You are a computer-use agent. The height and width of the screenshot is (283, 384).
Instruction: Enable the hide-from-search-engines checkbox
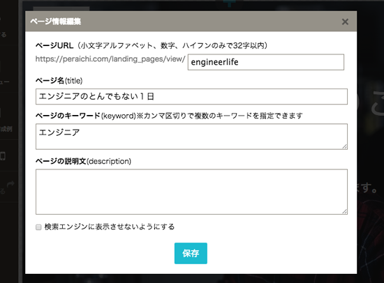tap(38, 227)
